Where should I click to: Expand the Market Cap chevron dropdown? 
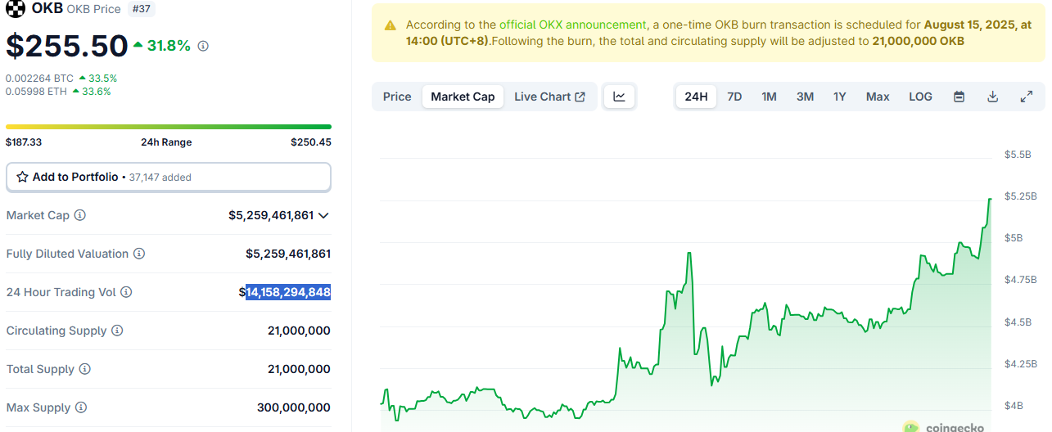[x=323, y=215]
